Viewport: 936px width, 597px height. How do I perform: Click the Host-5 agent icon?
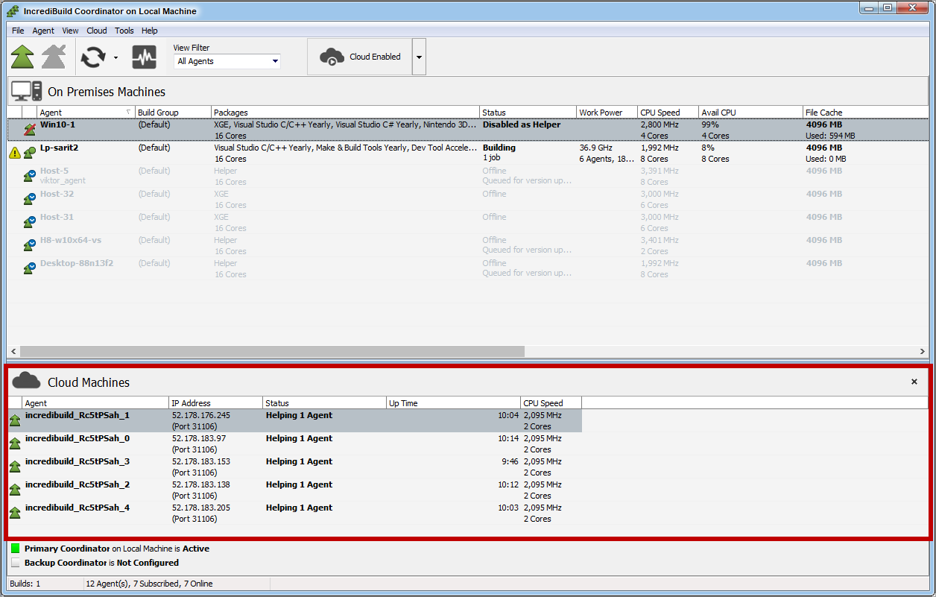[x=29, y=176]
